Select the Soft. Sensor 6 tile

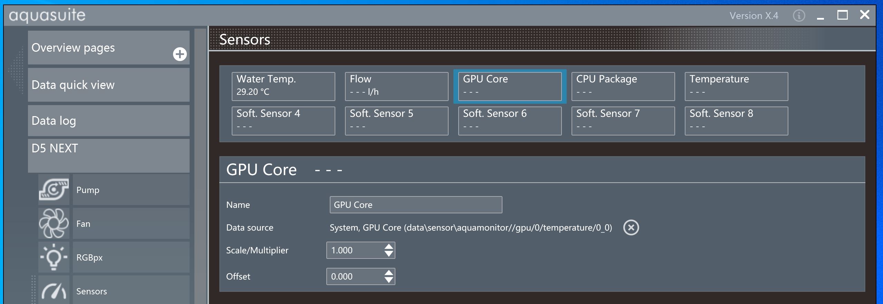[510, 121]
